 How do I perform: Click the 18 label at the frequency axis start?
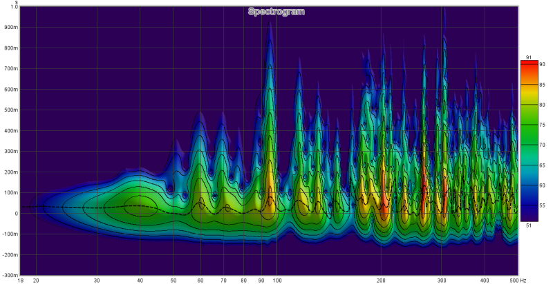coord(20,281)
